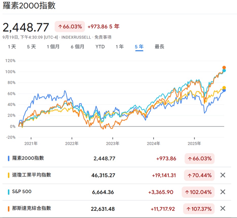The height and width of the screenshot is (218, 237).
Task: Switch to the YTD time range
Action: coord(100,47)
